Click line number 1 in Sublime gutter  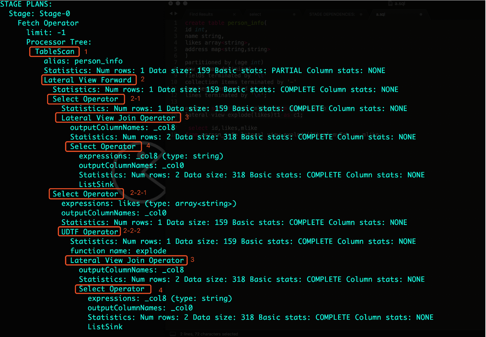[175, 23]
